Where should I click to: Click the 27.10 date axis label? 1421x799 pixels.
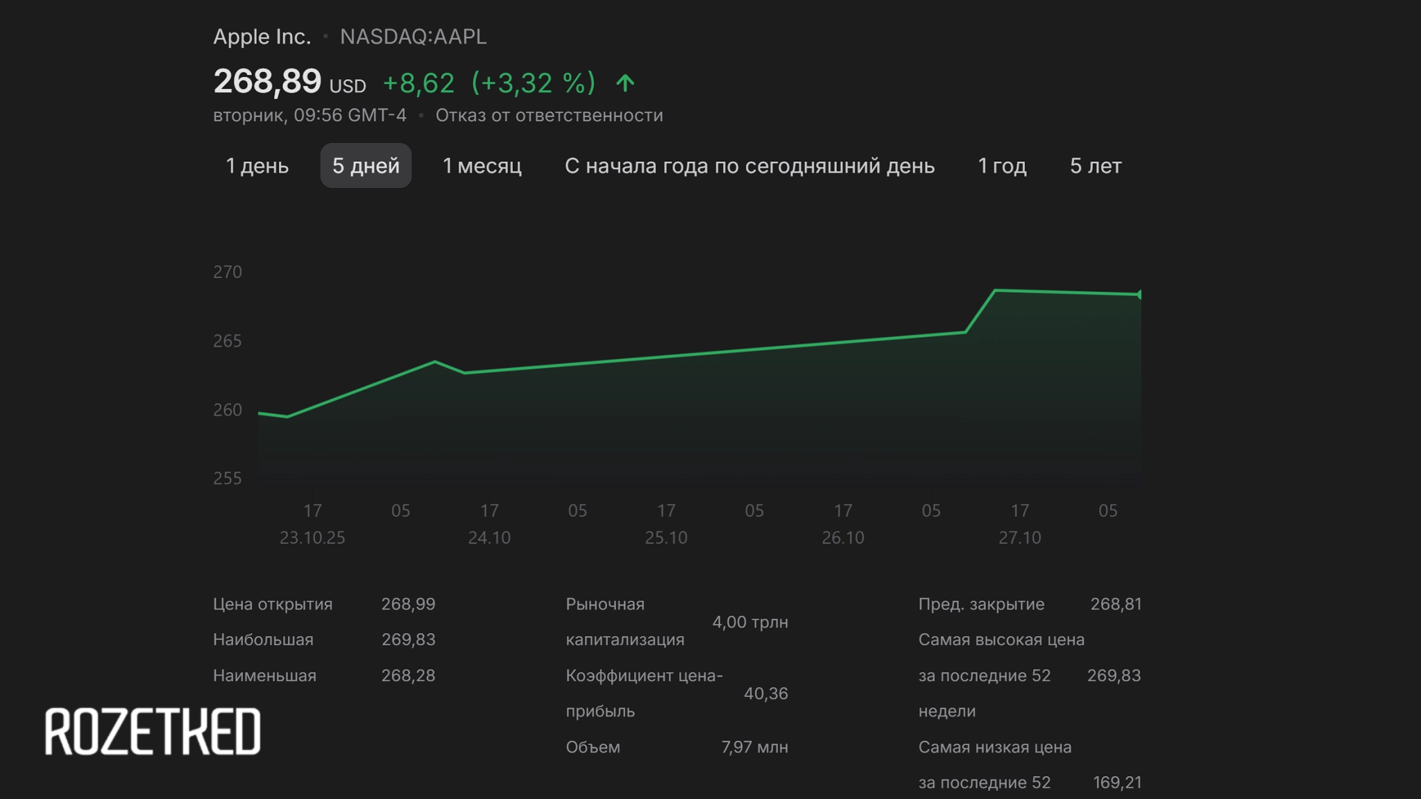1019,538
